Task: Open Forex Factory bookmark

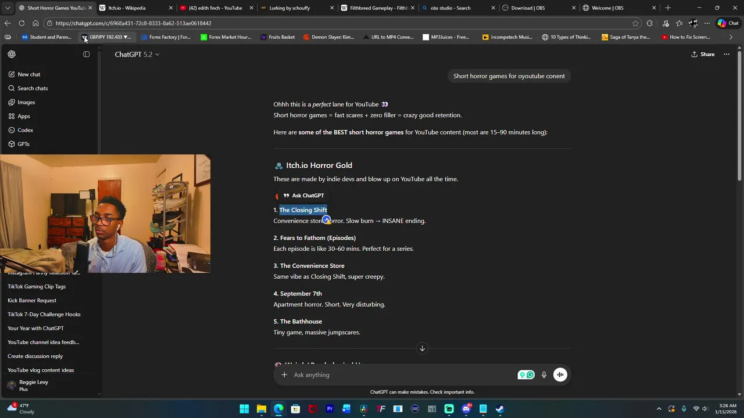Action: tap(166, 37)
